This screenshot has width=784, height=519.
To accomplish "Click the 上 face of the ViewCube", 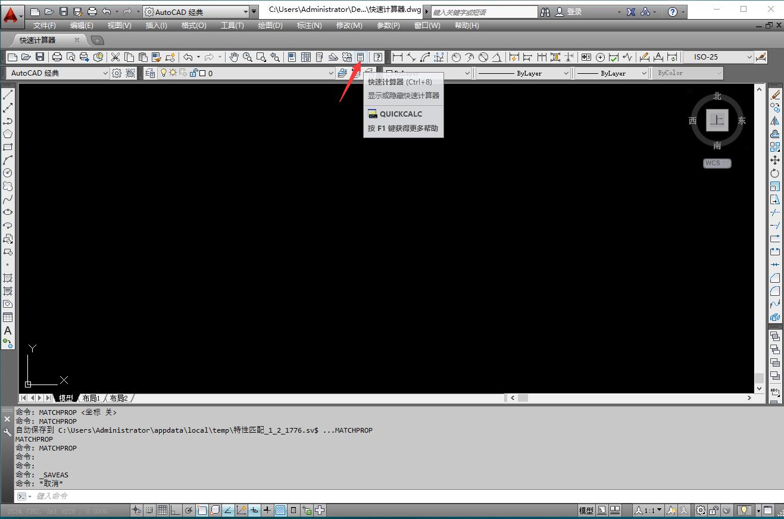I will [x=717, y=120].
